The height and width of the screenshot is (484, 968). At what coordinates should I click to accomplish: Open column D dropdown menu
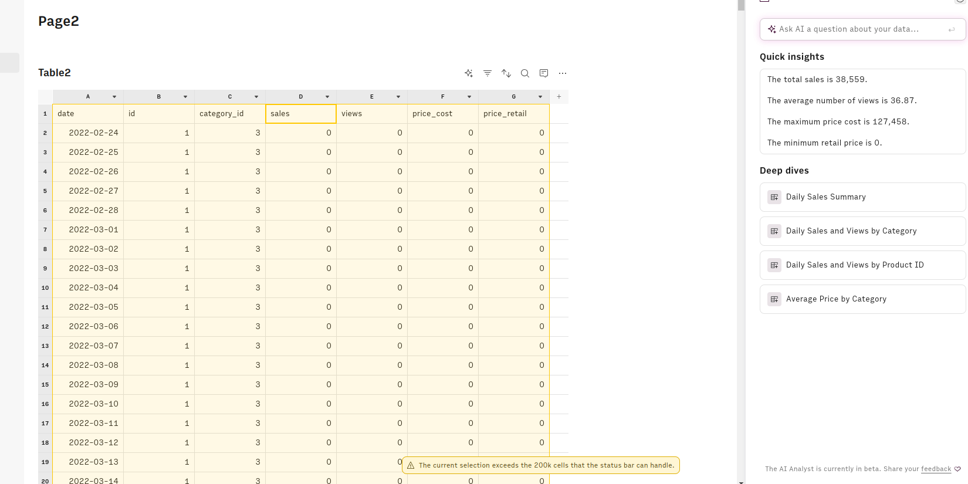[327, 97]
